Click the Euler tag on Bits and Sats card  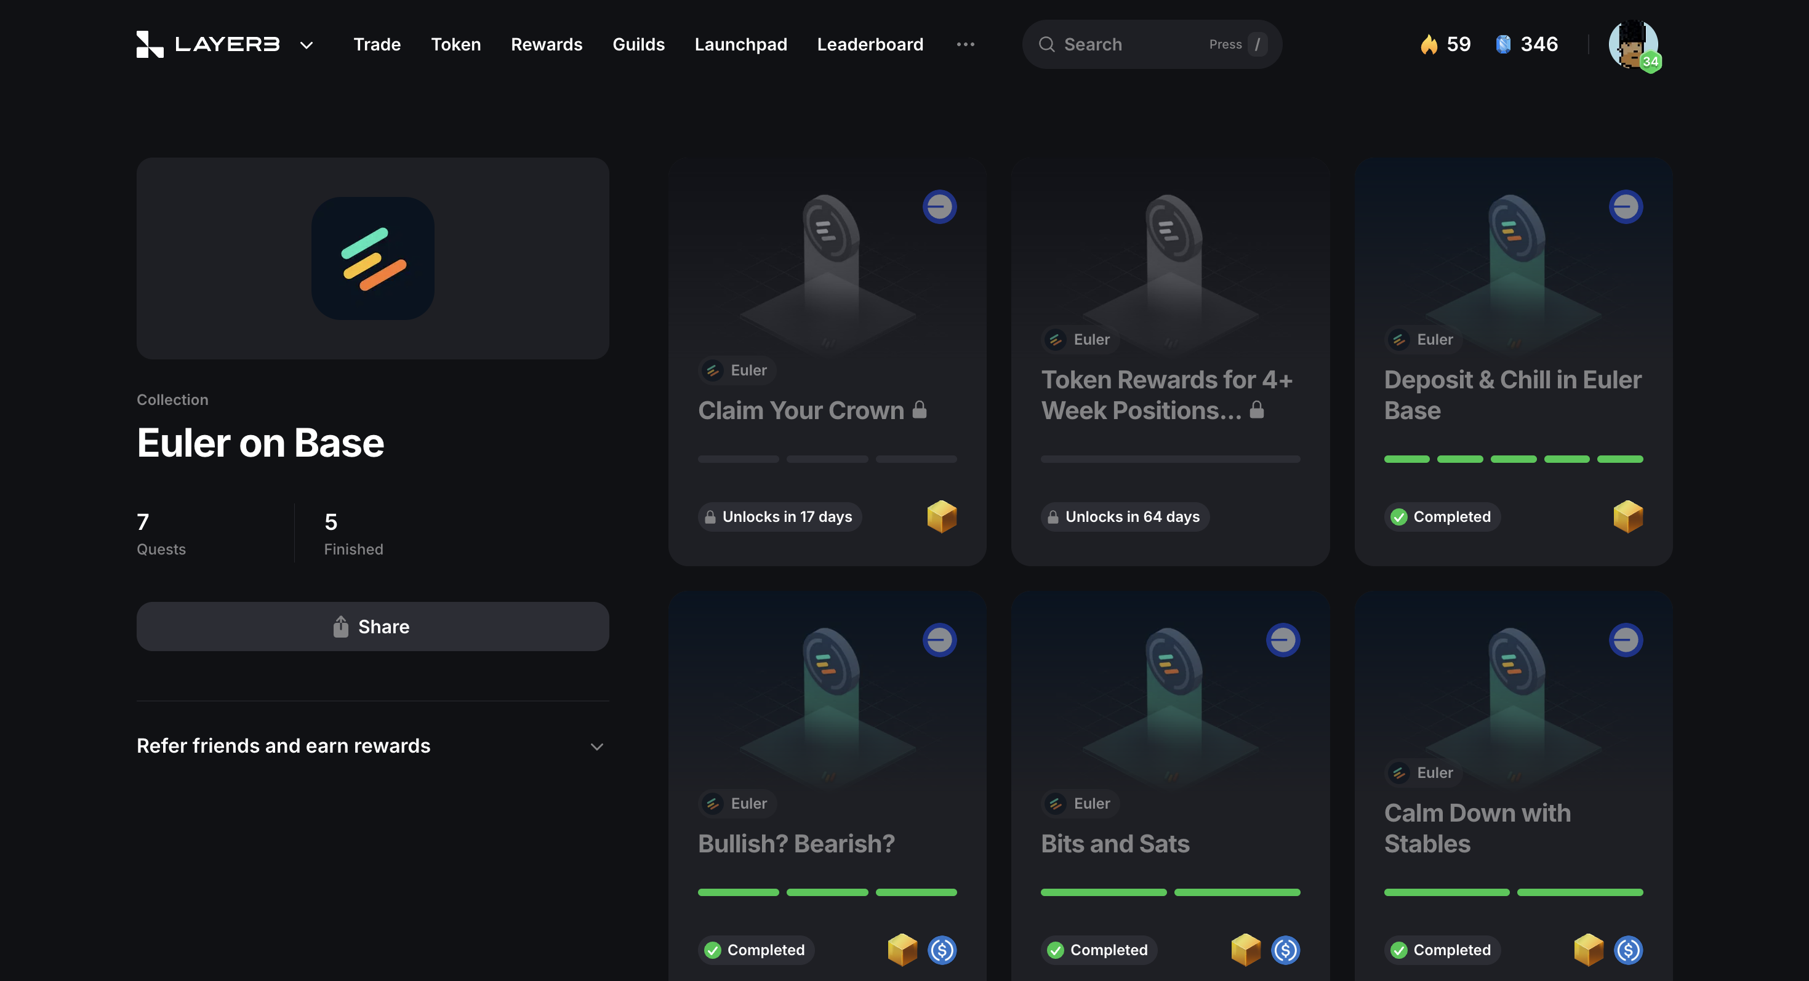pyautogui.click(x=1080, y=804)
